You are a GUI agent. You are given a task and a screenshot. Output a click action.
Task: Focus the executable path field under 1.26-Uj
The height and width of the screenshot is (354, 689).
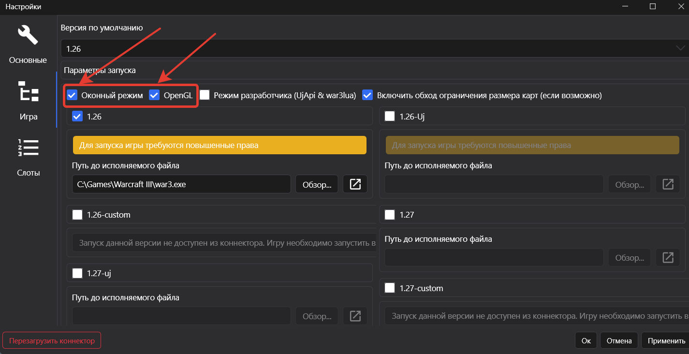pyautogui.click(x=494, y=184)
